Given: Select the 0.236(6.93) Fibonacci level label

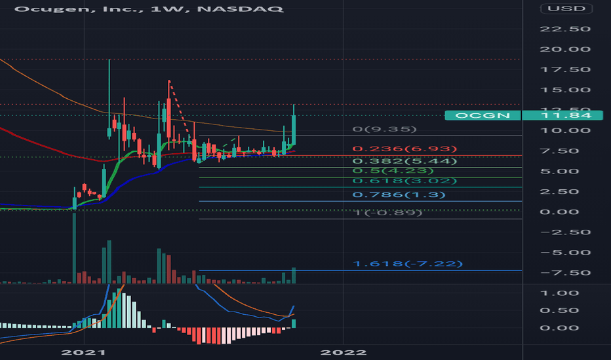Looking at the screenshot, I should [x=404, y=149].
